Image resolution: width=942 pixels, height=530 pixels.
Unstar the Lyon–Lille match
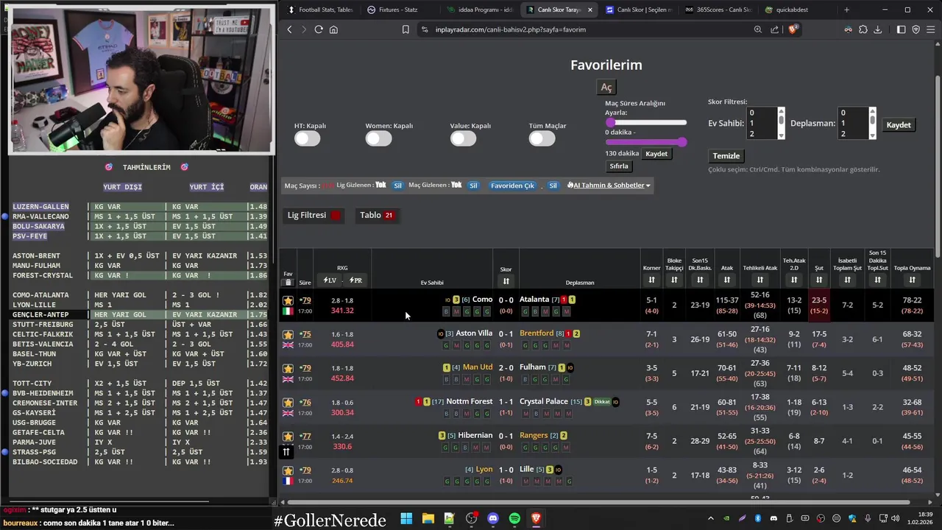coord(288,470)
